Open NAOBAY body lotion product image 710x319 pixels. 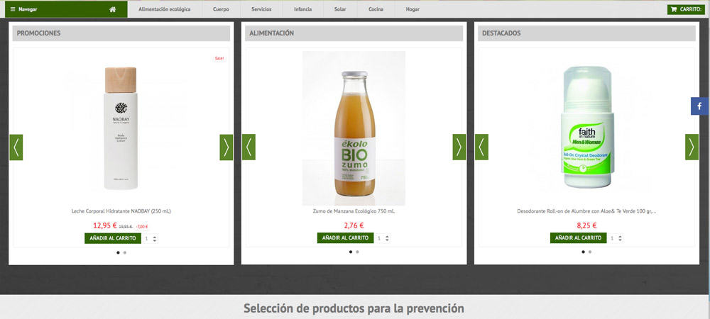tap(121, 128)
